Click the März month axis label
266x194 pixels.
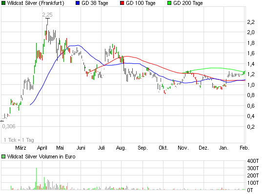20,148
